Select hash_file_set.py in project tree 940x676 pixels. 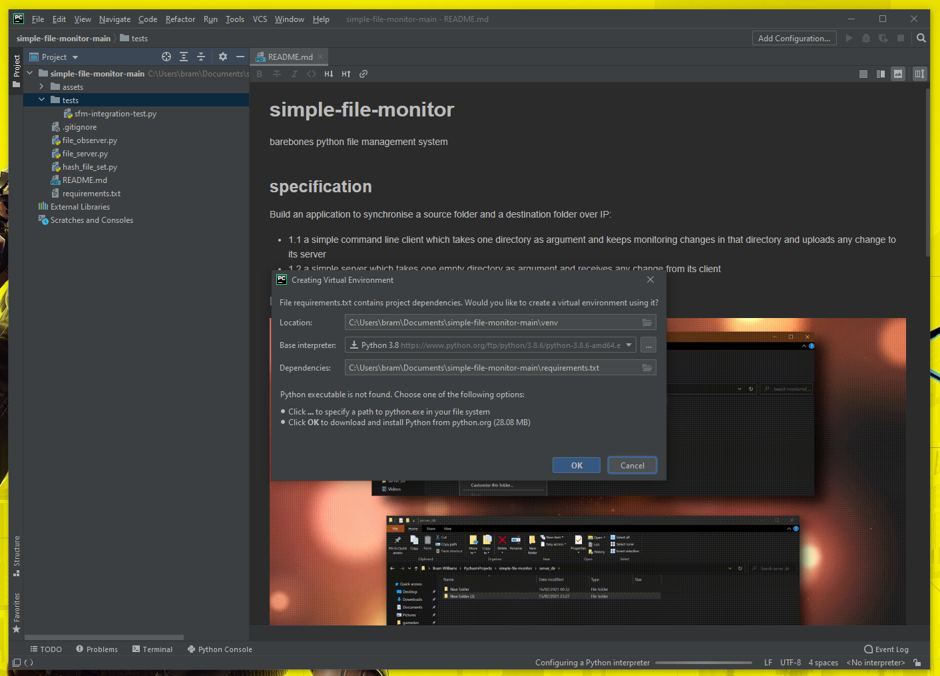click(85, 167)
